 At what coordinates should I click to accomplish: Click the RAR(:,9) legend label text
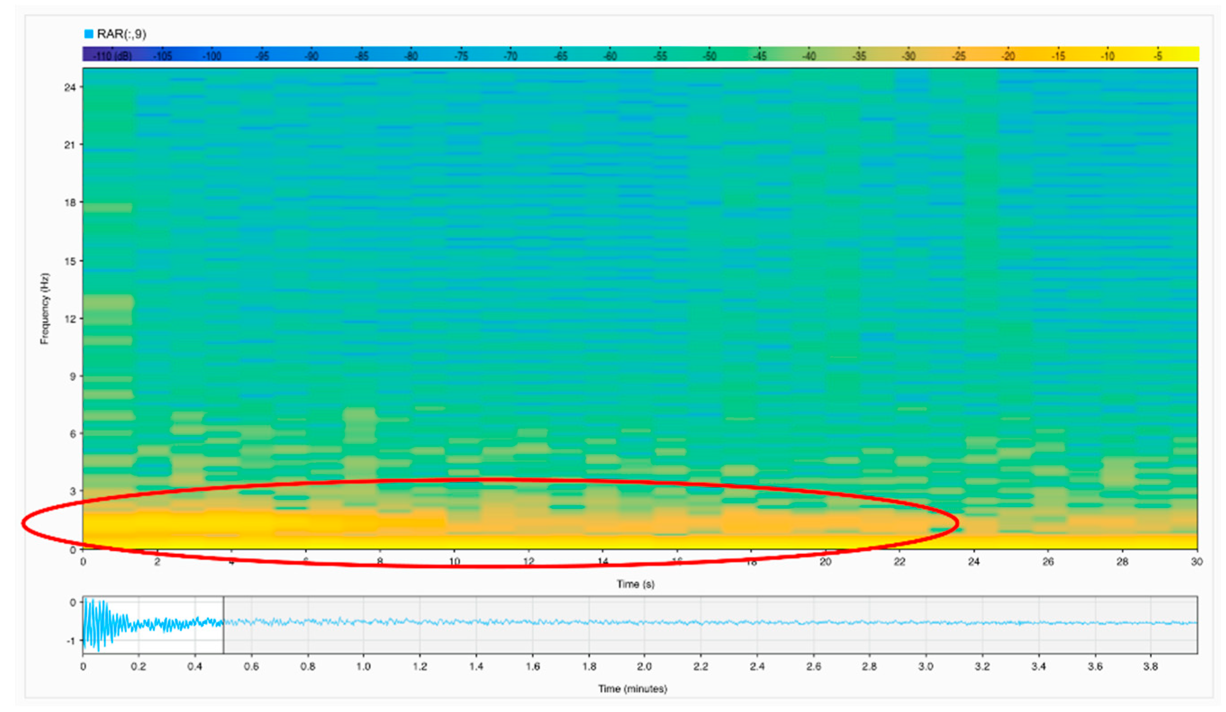122,34
